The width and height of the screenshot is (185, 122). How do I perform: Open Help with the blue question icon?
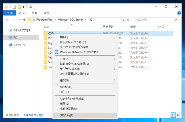pyautogui.click(x=179, y=13)
